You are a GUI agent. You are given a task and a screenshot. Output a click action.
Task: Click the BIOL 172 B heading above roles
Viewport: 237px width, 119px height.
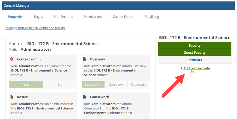[195, 38]
